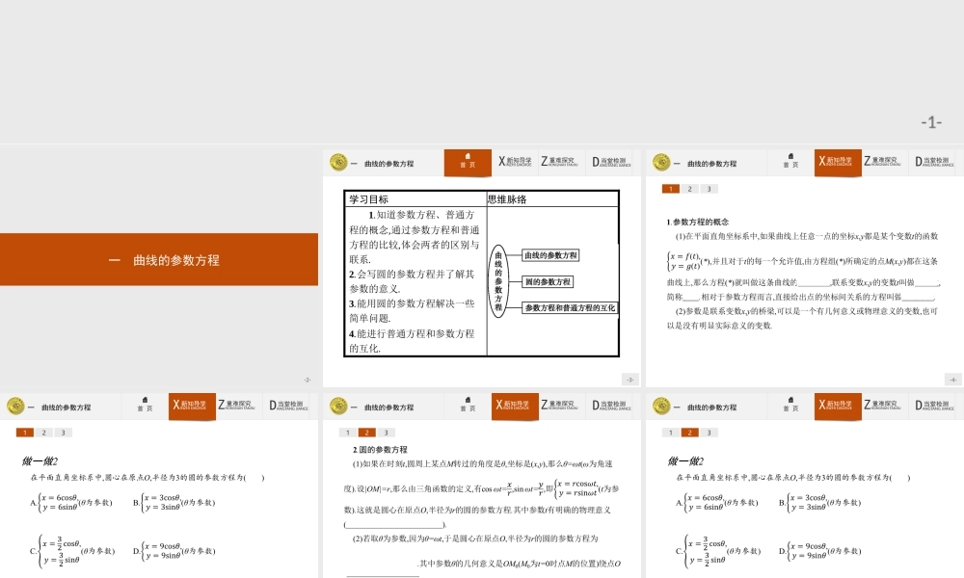Image resolution: width=964 pixels, height=578 pixels.
Task: Select the D icon of 当堂检测
Action: (x=594, y=161)
